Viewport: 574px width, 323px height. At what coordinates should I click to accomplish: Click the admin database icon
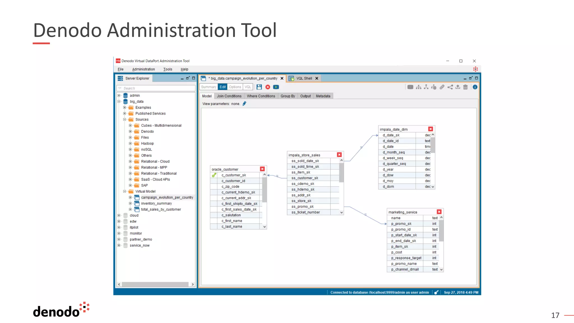126,96
